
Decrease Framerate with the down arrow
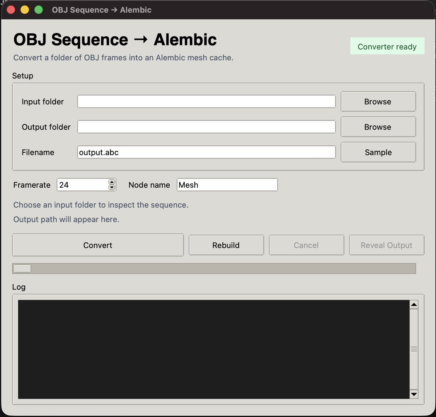[112, 188]
